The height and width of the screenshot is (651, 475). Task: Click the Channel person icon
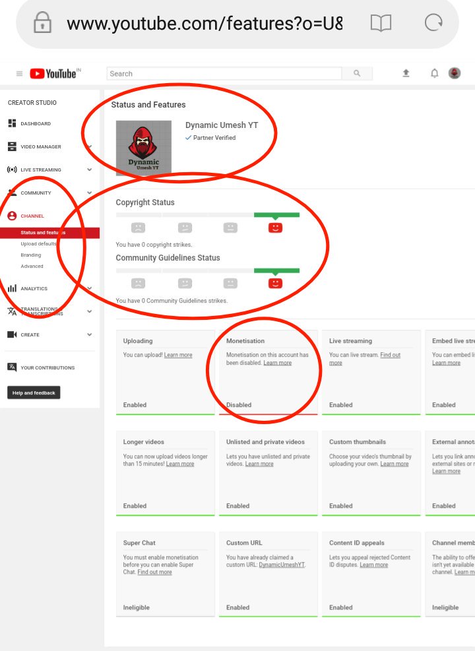(x=12, y=216)
